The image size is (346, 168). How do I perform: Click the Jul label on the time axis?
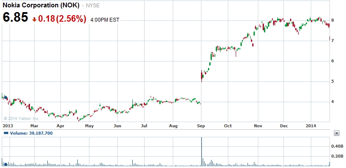point(144,126)
